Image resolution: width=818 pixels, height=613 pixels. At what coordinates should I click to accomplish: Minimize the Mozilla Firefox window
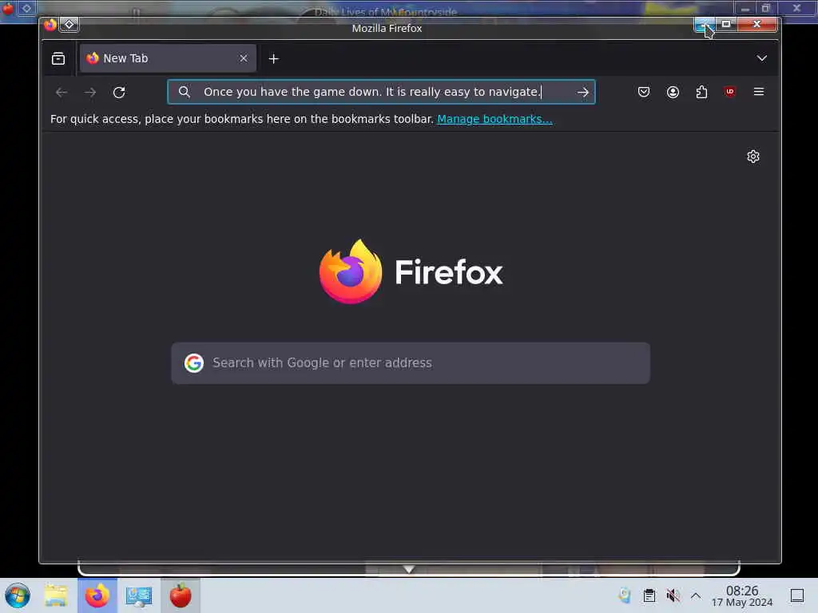pos(705,24)
